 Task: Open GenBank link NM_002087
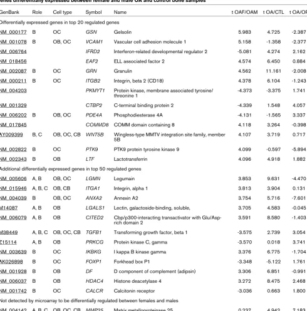(x=13, y=71)
